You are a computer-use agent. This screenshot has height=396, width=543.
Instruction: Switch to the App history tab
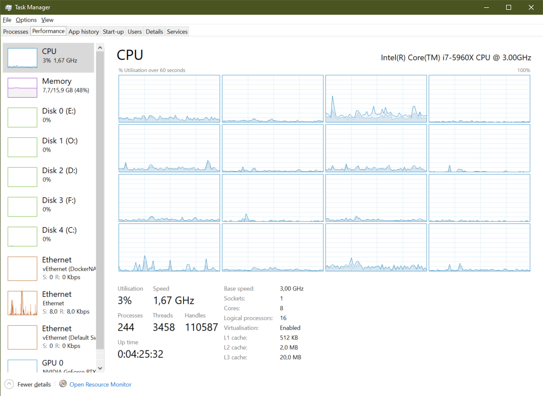83,31
